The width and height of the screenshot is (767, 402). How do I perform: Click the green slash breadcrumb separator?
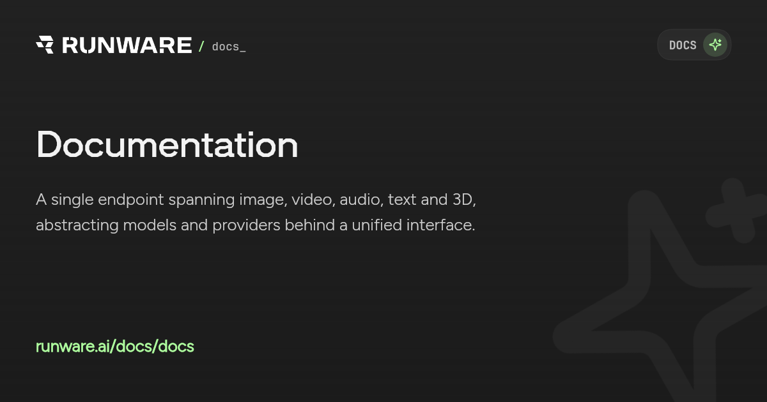201,46
